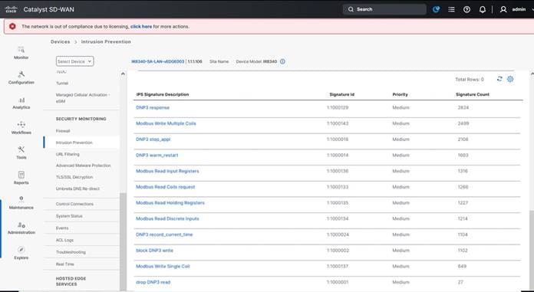Click the sidebar menu scrollbar thumb
This screenshot has width=534, height=292.
(x=123, y=241)
